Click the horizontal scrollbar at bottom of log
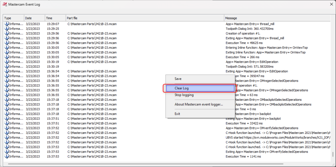Image resolution: width=336 pixels, height=167 pixels. point(146,164)
